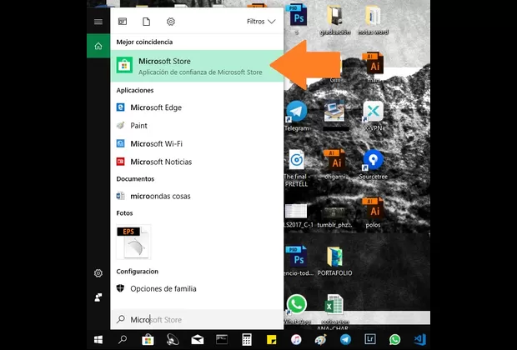The image size is (517, 350).
Task: Open Microsoft Store from the taskbar
Action: pyautogui.click(x=148, y=339)
